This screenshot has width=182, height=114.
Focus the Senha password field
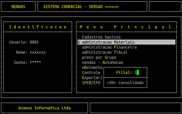pyautogui.click(x=35, y=62)
